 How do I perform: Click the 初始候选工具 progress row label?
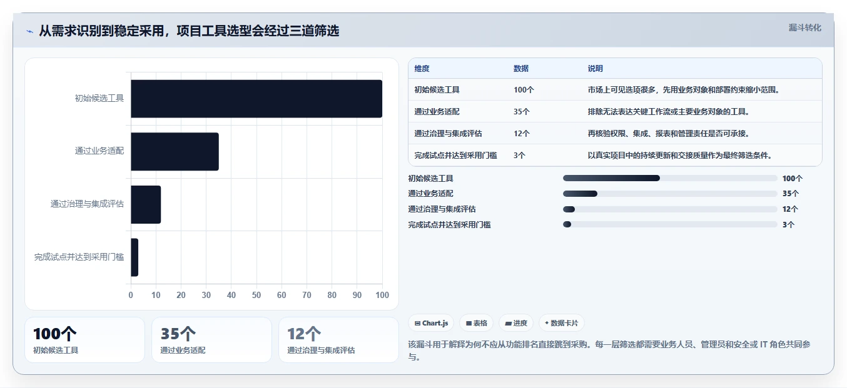point(430,178)
